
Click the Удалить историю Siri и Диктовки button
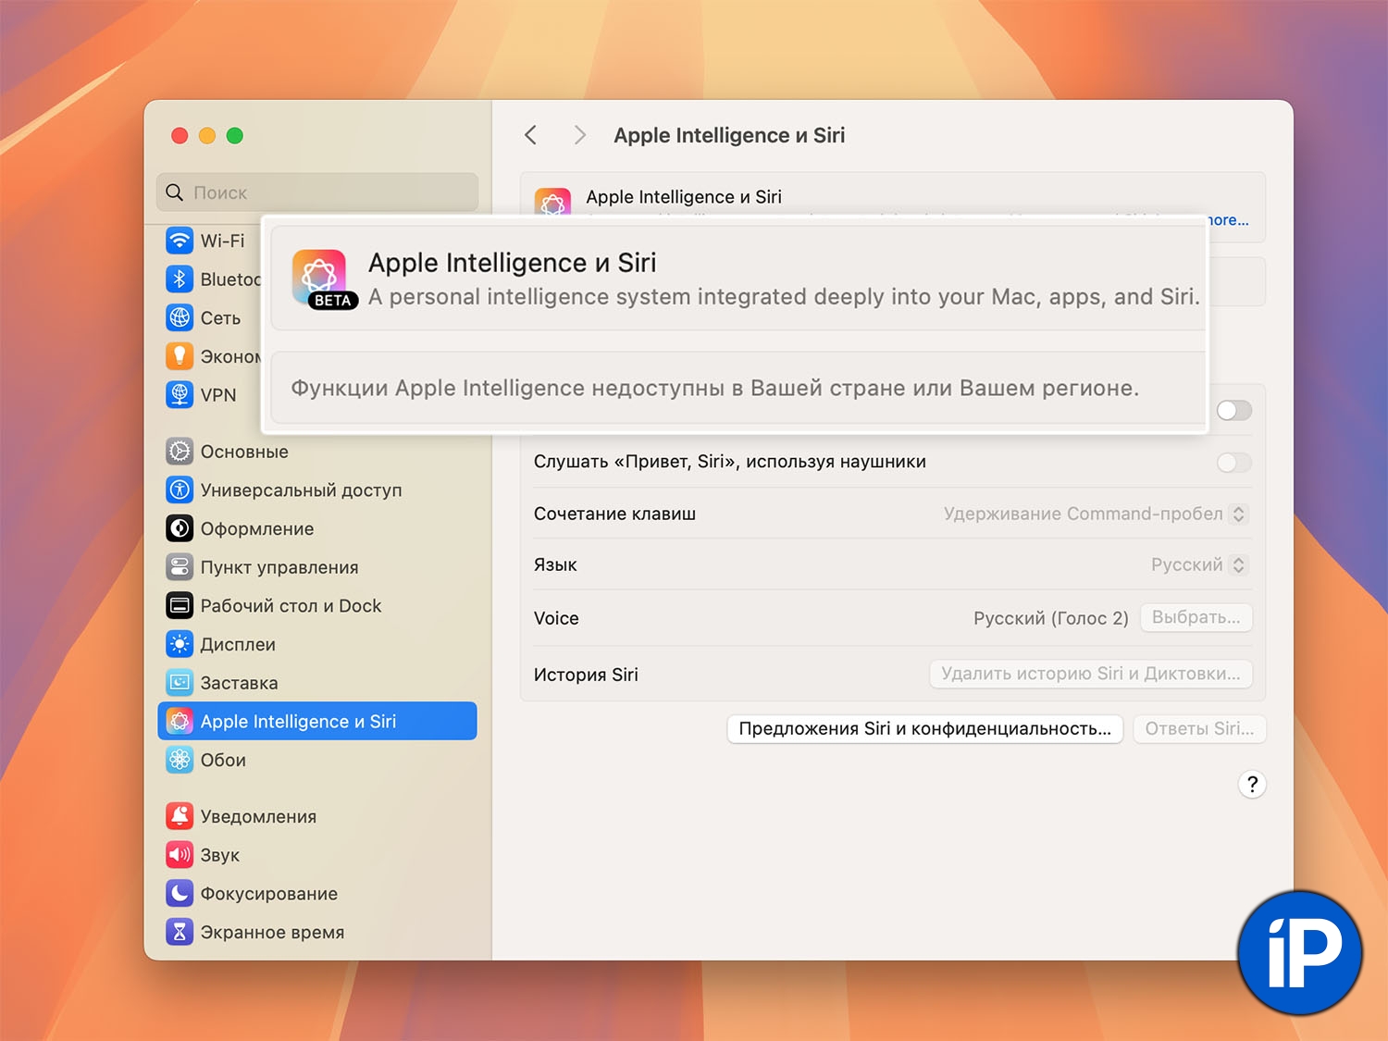click(1090, 674)
